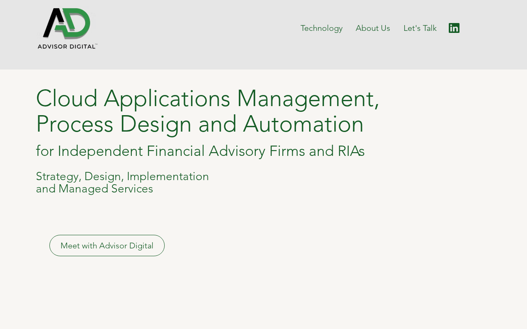The width and height of the screenshot is (527, 329).
Task: Click the Strategy, Design, Implementation text
Action: (x=122, y=182)
